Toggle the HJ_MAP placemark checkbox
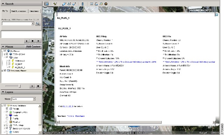The height and width of the screenshot is (135, 224). tap(9, 64)
